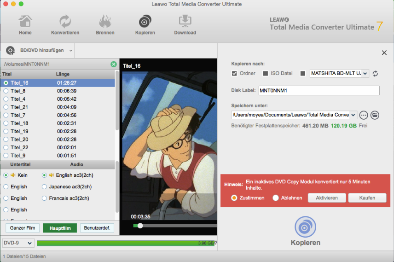Select the Ablehnen option

276,198
